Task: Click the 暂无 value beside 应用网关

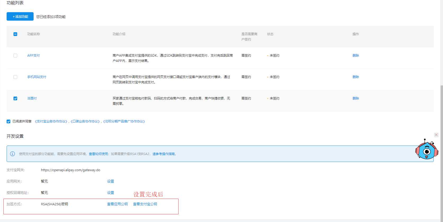Action: pos(44,181)
